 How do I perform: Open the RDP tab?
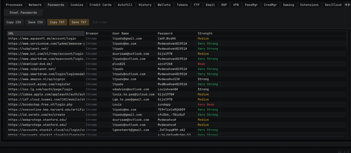tap(224, 5)
